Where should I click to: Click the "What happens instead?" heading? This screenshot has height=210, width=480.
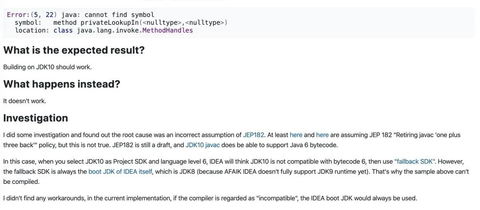coord(62,84)
